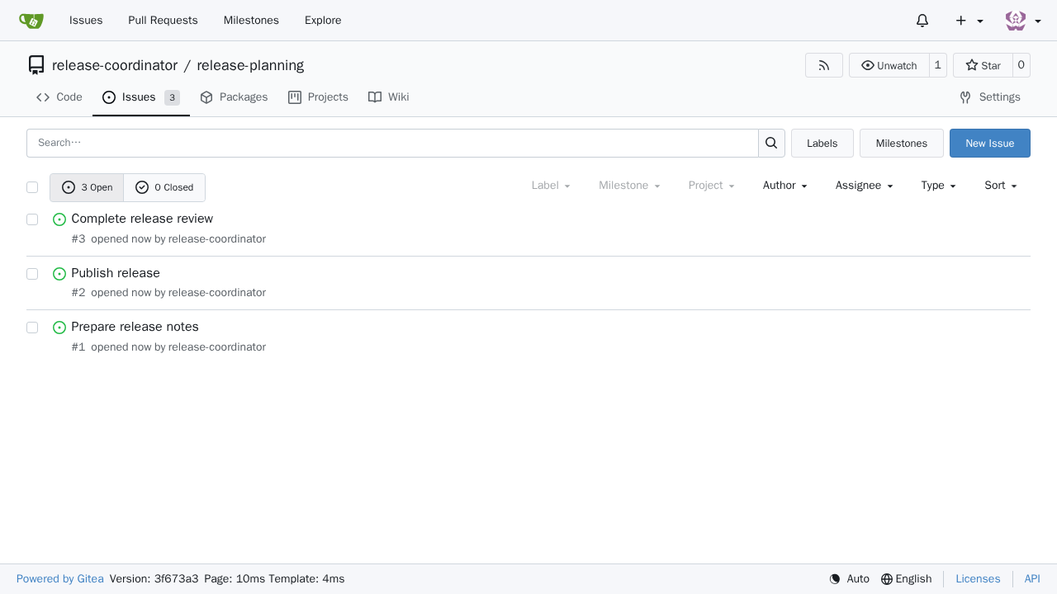Open the Gitea home logo
The width and height of the screenshot is (1057, 594).
tap(31, 21)
